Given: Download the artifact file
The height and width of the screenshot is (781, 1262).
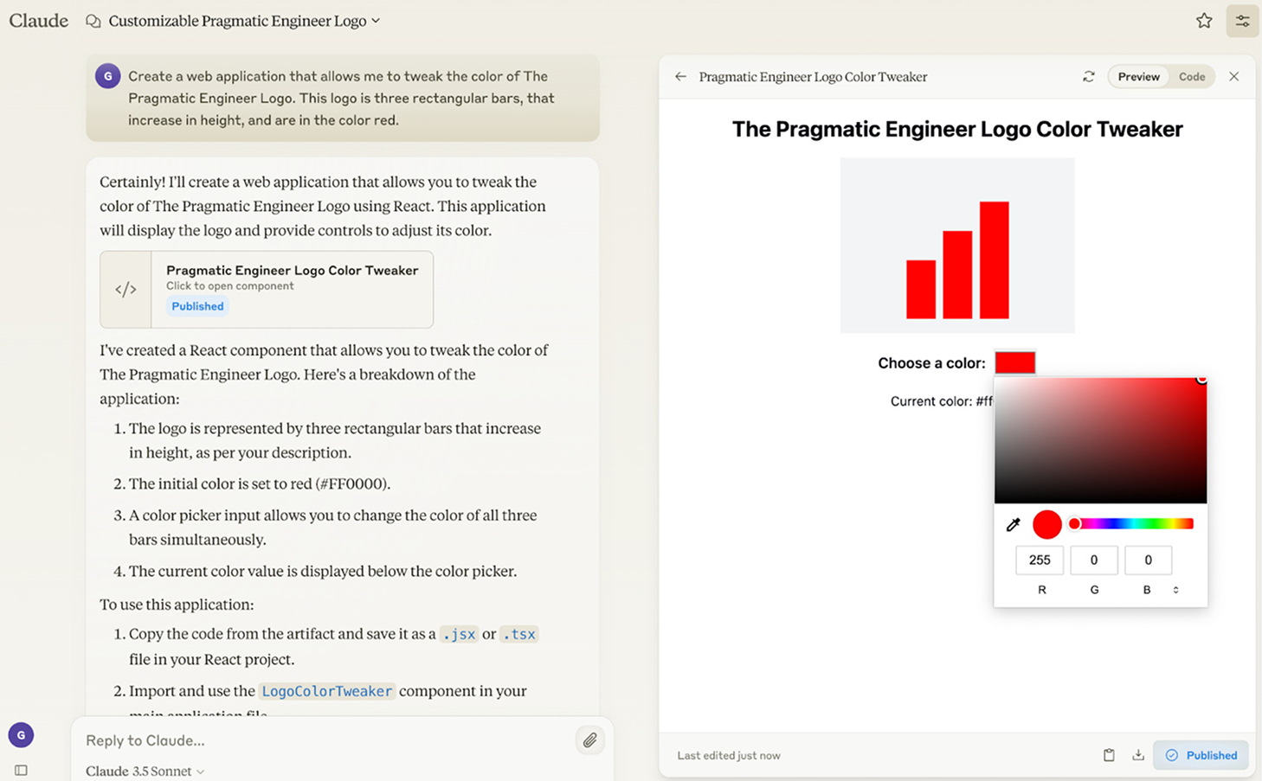Looking at the screenshot, I should (x=1138, y=755).
